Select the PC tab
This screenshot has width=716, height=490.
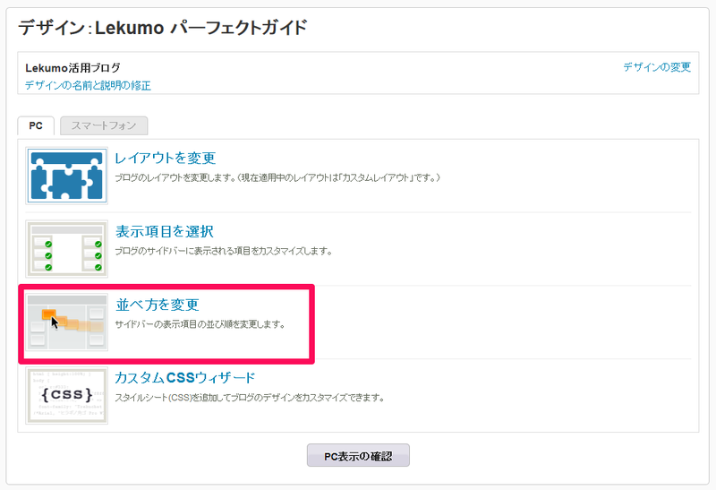(x=36, y=125)
